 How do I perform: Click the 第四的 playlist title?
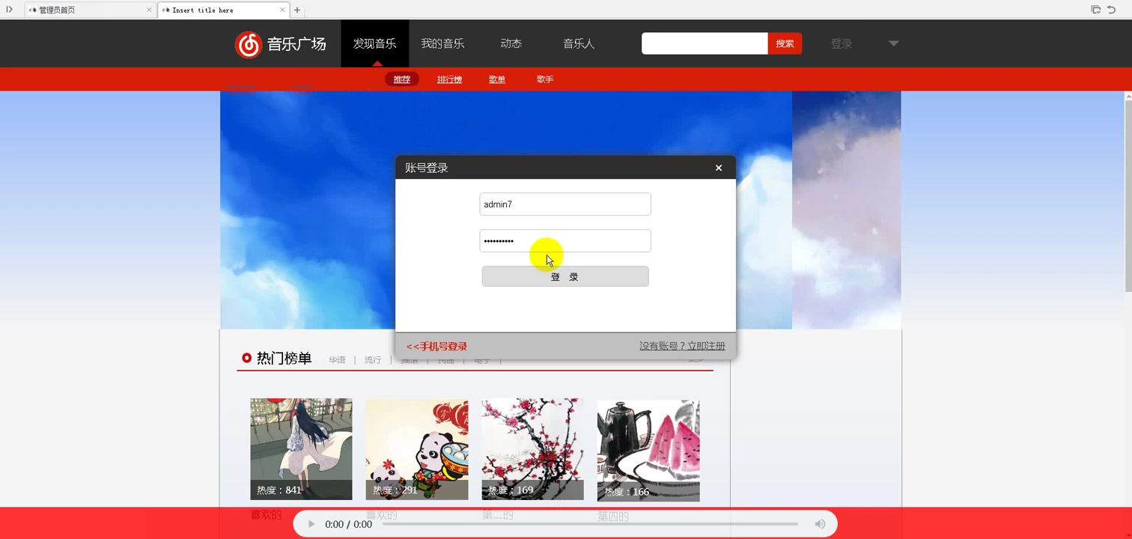click(x=612, y=517)
